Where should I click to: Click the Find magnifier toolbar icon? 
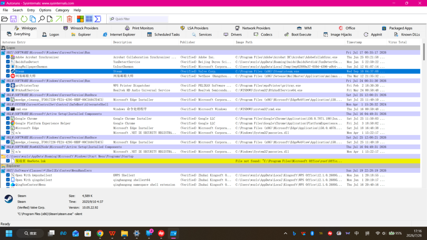tap(42, 19)
